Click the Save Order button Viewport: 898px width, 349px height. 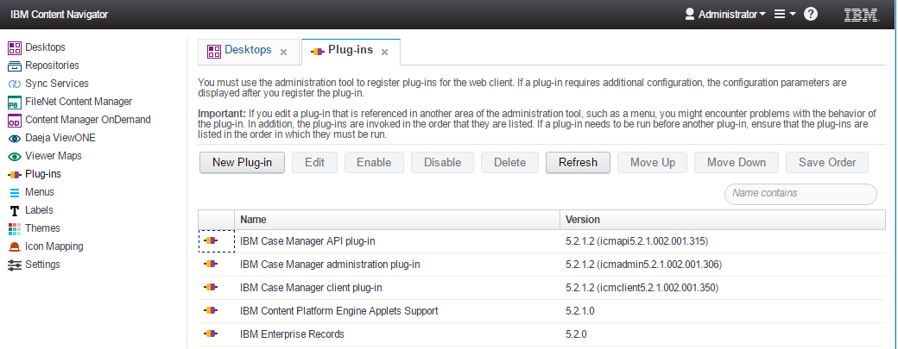coord(827,162)
